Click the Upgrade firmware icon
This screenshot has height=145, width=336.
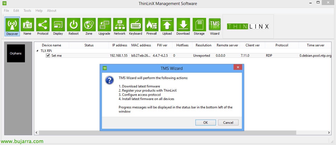[x=104, y=27]
